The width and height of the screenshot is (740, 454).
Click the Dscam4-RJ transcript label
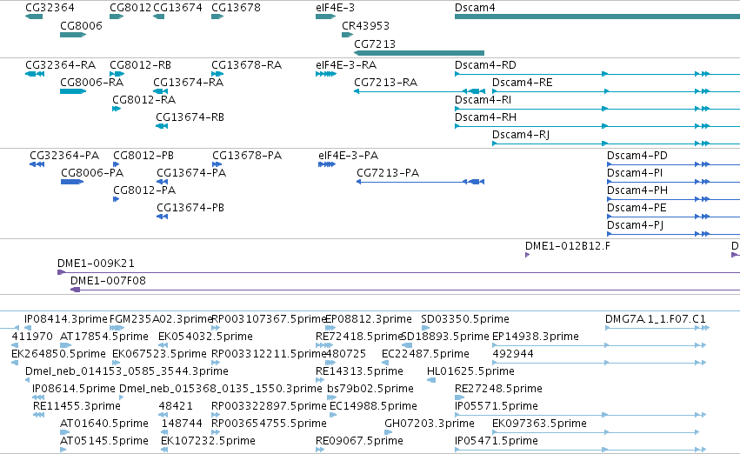tap(521, 135)
